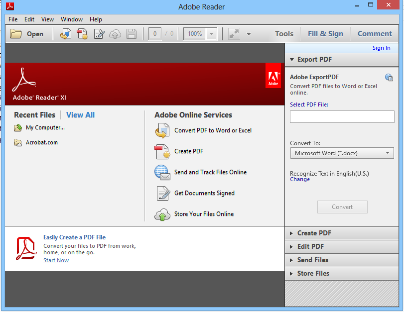Click Convert PDF to Word or Excel text
Image resolution: width=404 pixels, height=312 pixels.
(213, 130)
